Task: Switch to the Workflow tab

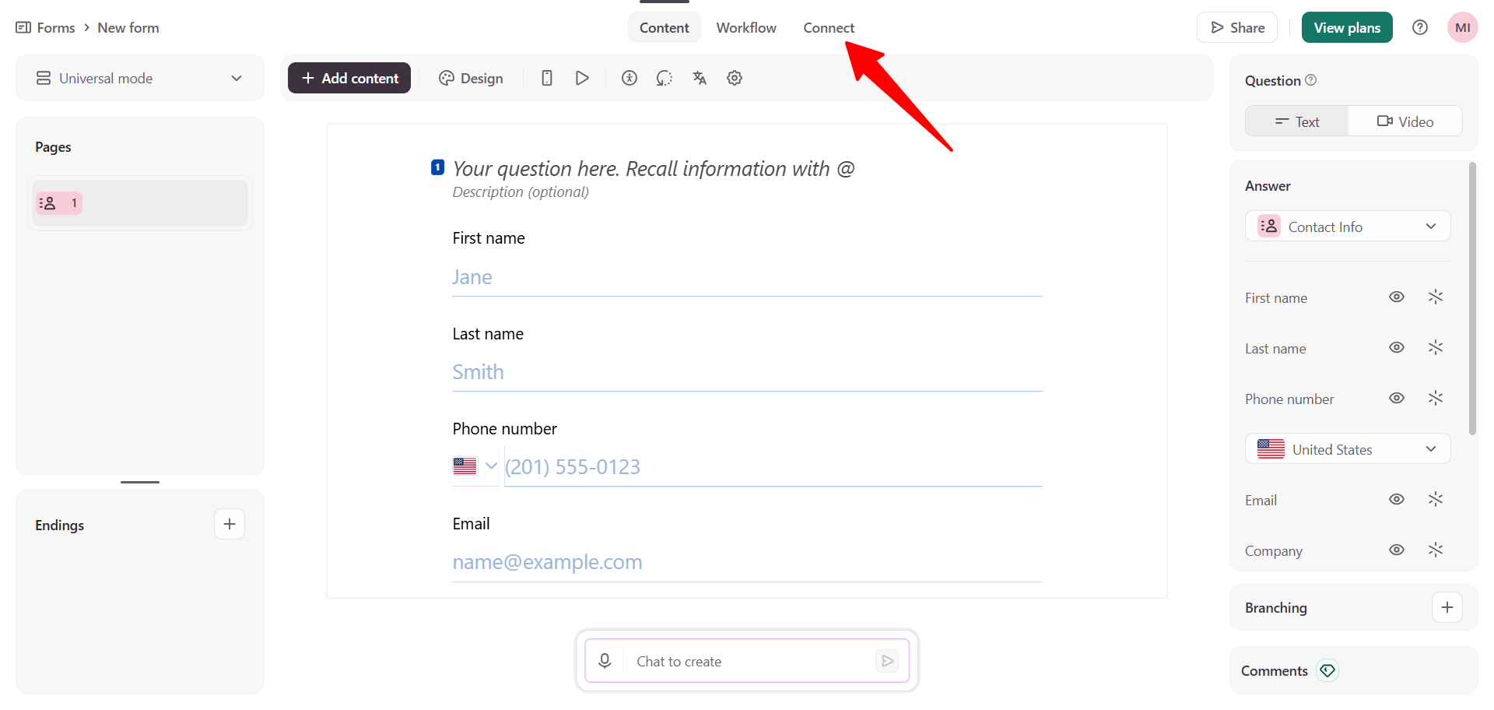Action: coord(746,27)
